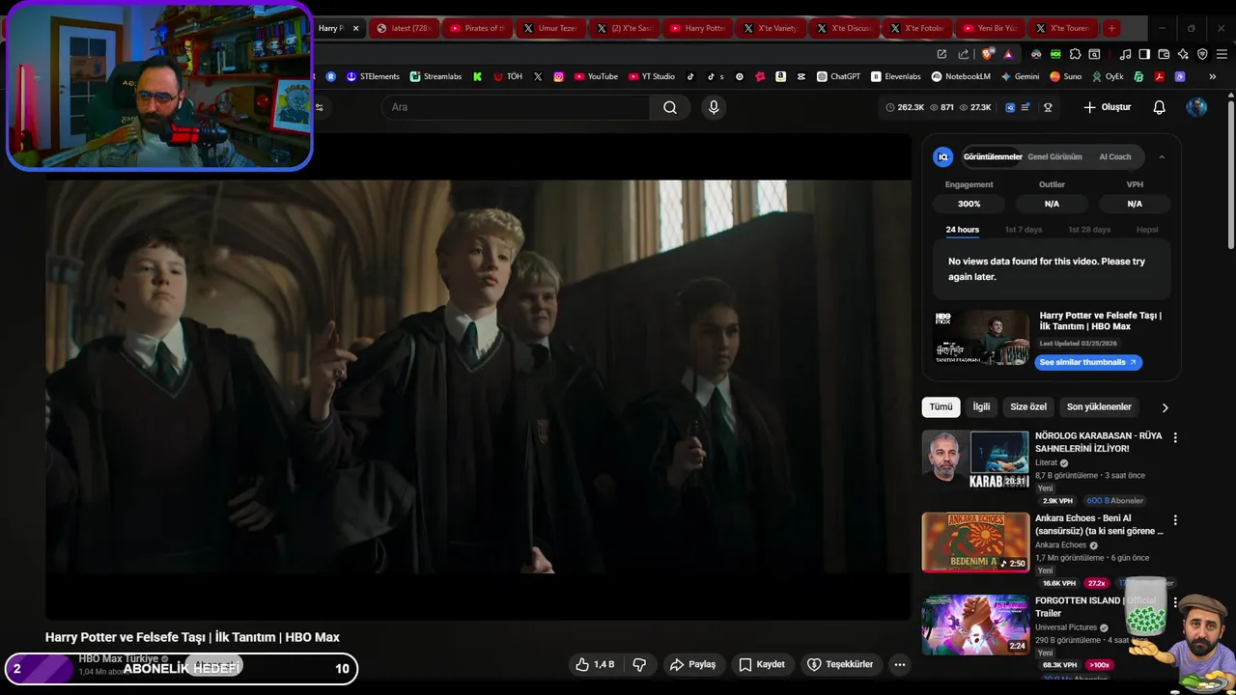Screen dimensions: 1236x695
Task: Open more actions three-dot button under video
Action: (899, 664)
